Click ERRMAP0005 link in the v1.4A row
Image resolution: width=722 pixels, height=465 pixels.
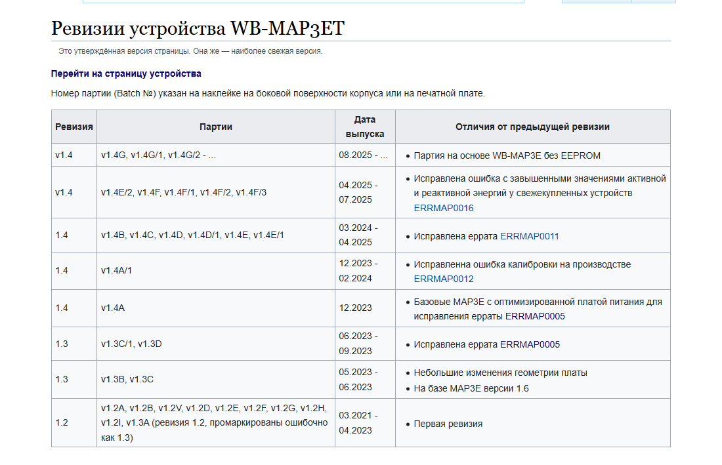click(x=534, y=316)
